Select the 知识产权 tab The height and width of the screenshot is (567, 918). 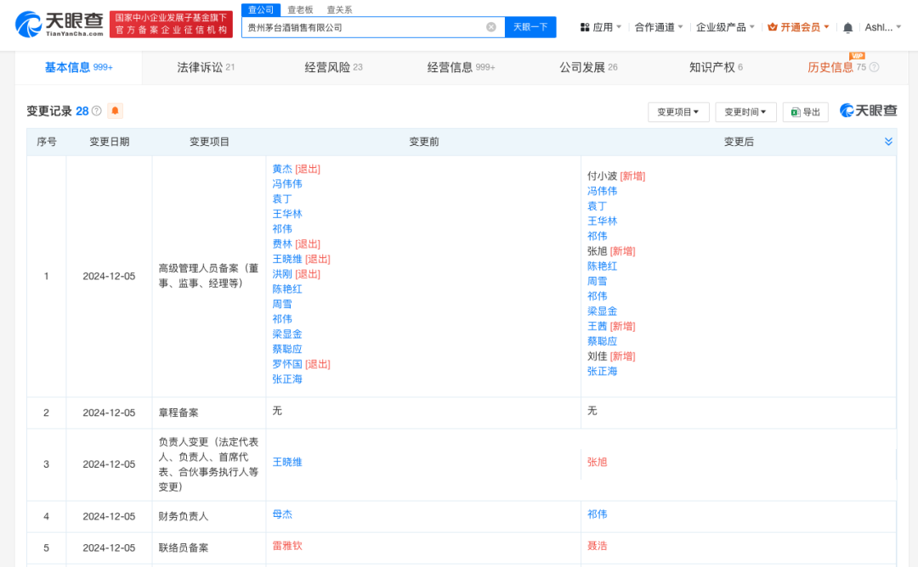(x=716, y=67)
